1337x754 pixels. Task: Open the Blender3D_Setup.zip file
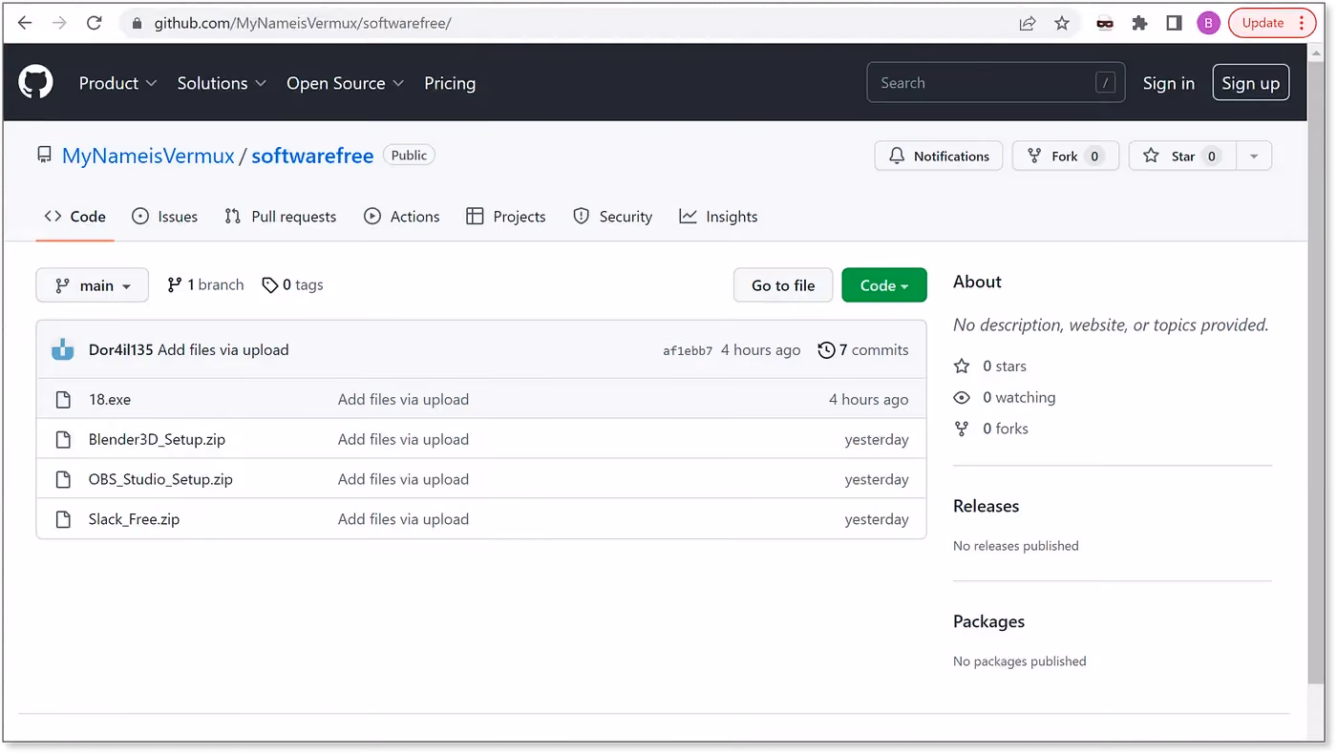coord(157,439)
